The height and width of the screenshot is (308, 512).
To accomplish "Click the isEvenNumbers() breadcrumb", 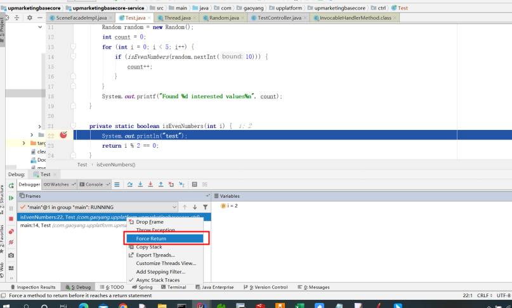I will pyautogui.click(x=116, y=165).
